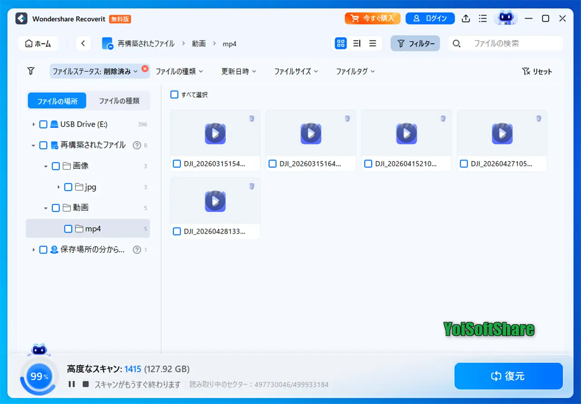This screenshot has width=581, height=404.
Task: Tick checkbox for 再構築されたファイル
Action: (x=43, y=145)
